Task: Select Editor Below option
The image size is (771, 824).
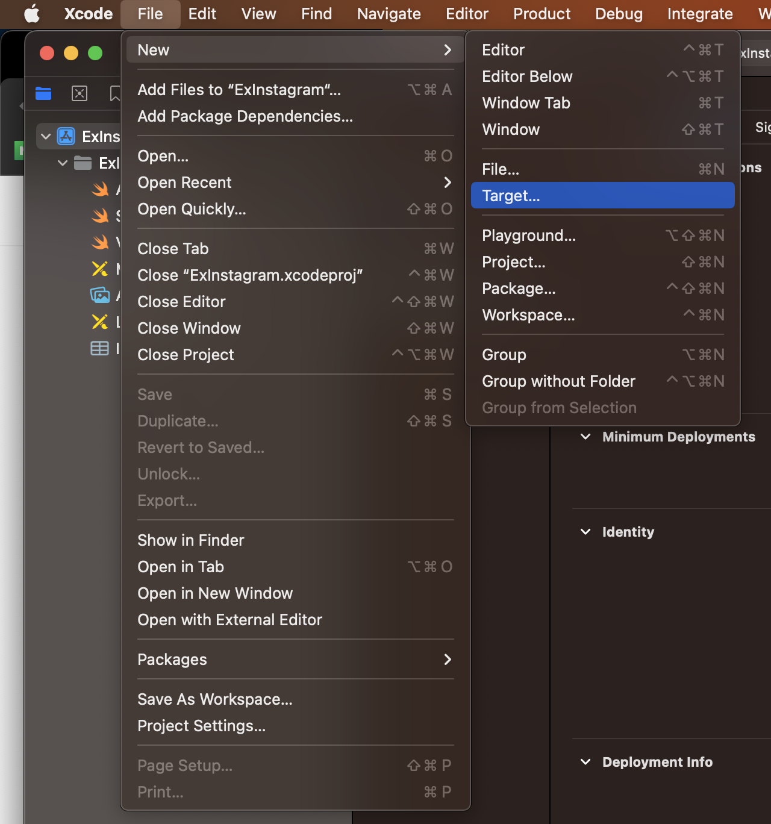Action: [603, 76]
